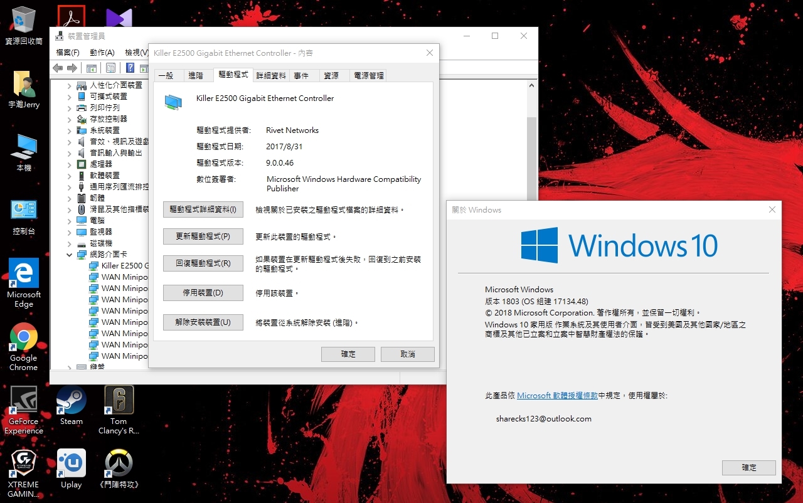This screenshot has width=803, height=503.
Task: Click 取消 Cancel in the properties dialog
Action: tap(408, 354)
